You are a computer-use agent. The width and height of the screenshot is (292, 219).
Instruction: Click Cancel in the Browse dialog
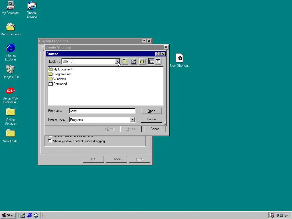151,119
